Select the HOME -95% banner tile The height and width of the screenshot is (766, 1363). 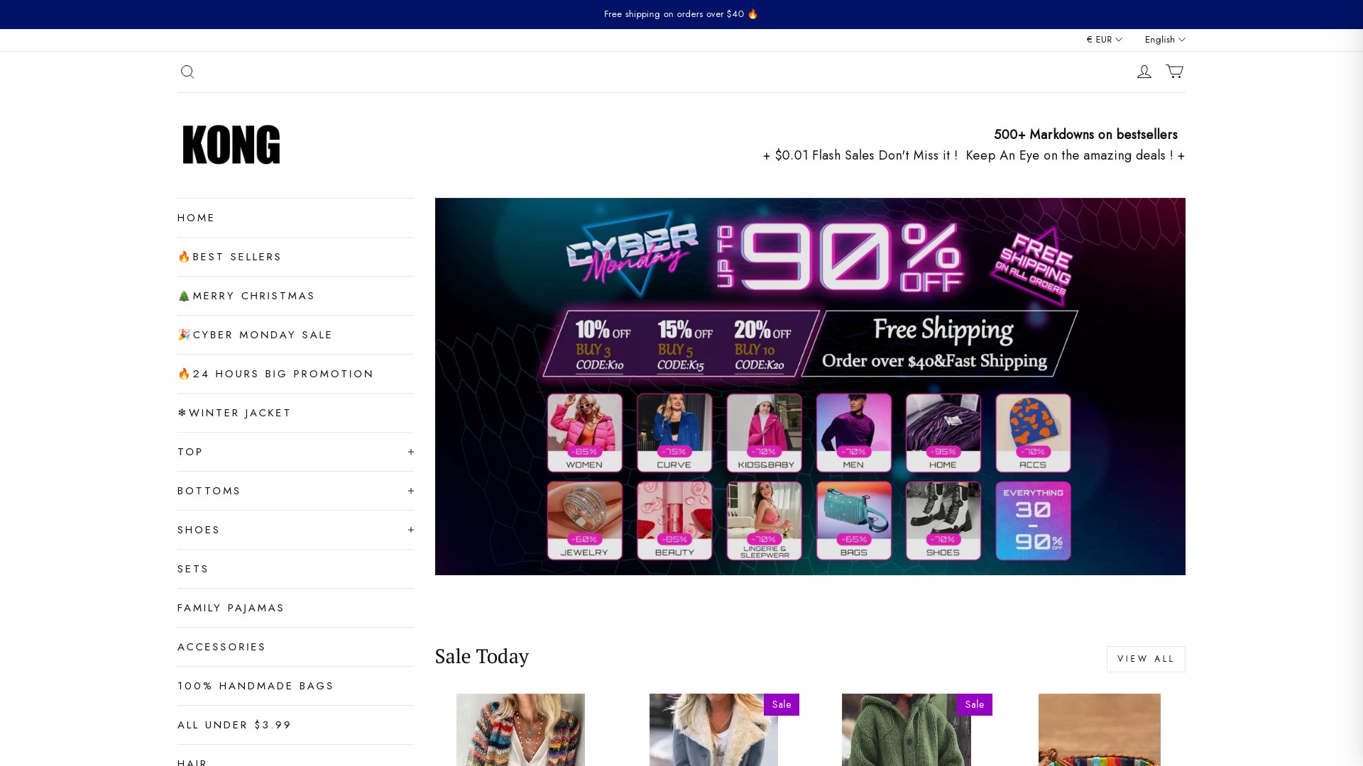click(x=943, y=433)
